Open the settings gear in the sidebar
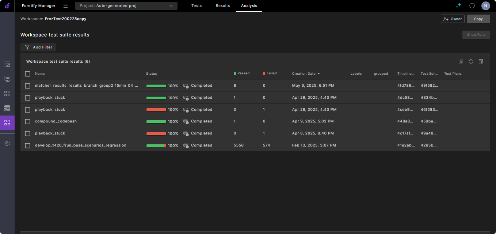This screenshot has width=496, height=234. coord(7,144)
